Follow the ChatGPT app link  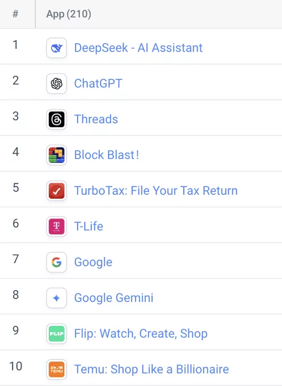click(x=98, y=83)
